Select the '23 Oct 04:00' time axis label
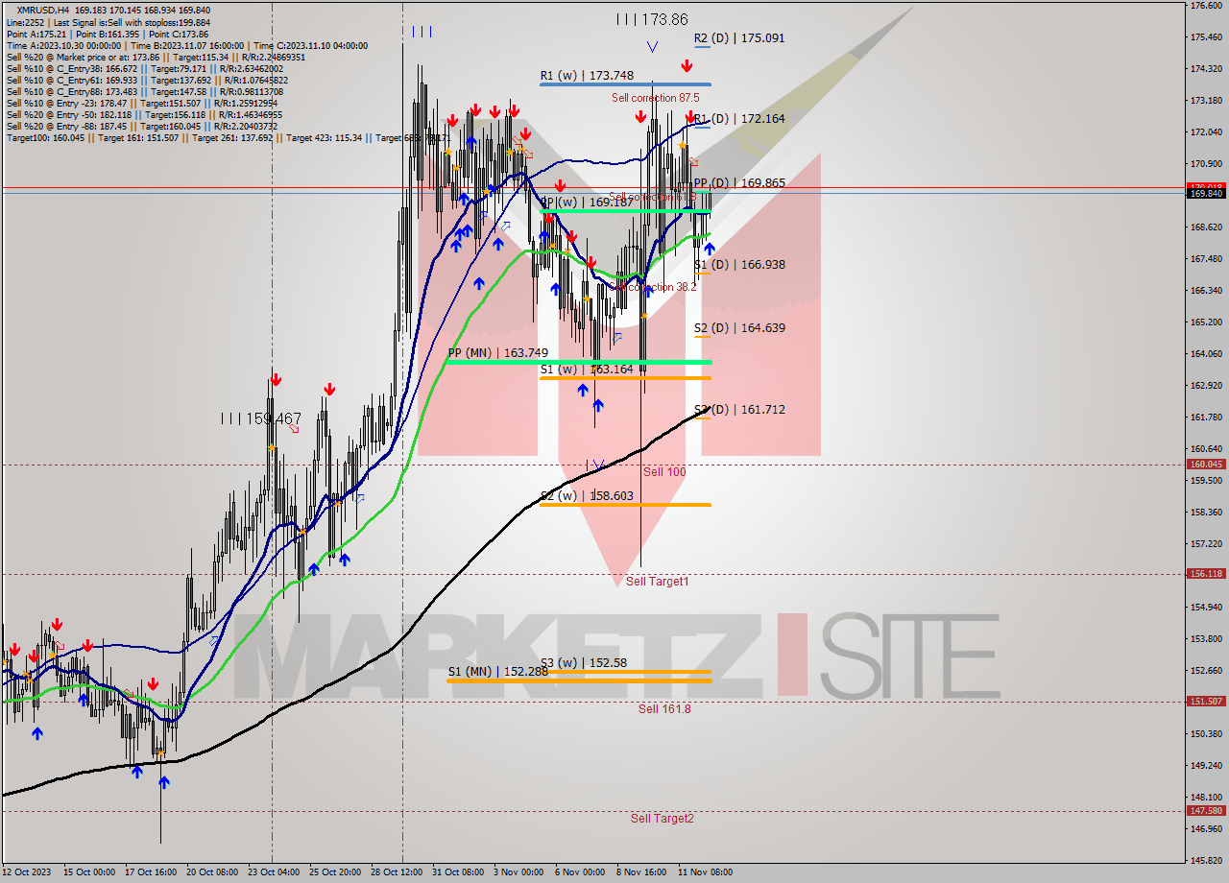 (273, 872)
